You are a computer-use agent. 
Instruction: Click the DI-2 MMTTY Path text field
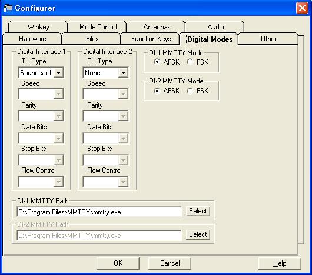[x=99, y=235]
